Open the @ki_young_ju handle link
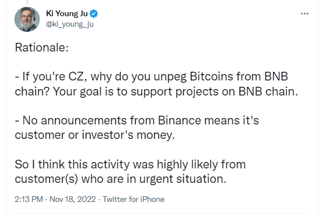The width and height of the screenshot is (323, 217). click(x=70, y=24)
